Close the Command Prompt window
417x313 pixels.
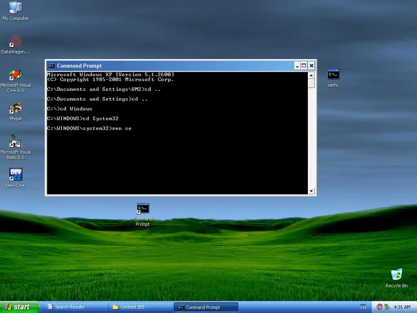coord(312,66)
